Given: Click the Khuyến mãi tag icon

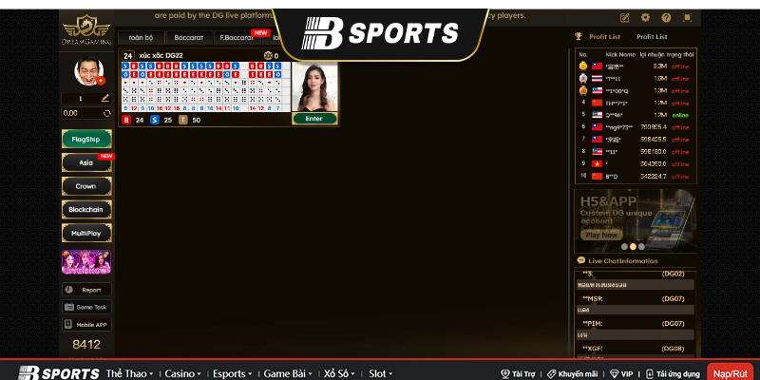Looking at the screenshot, I should (x=552, y=373).
